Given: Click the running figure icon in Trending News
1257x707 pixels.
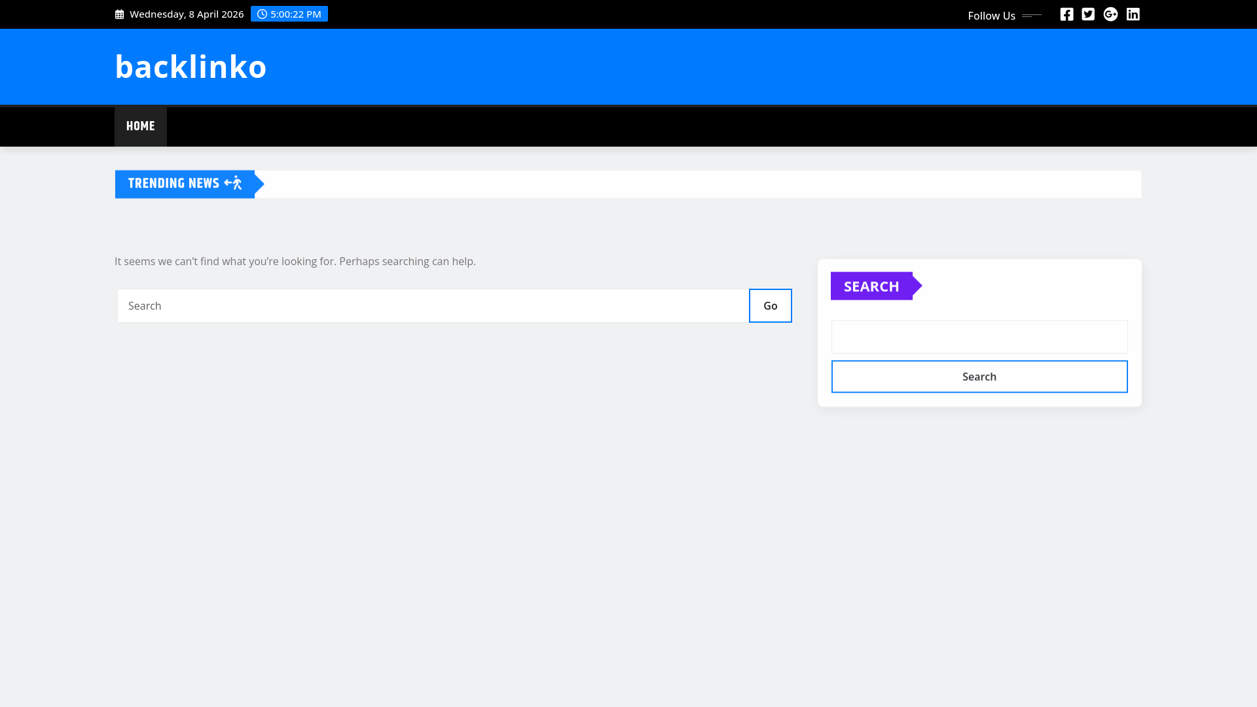Looking at the screenshot, I should pyautogui.click(x=233, y=183).
